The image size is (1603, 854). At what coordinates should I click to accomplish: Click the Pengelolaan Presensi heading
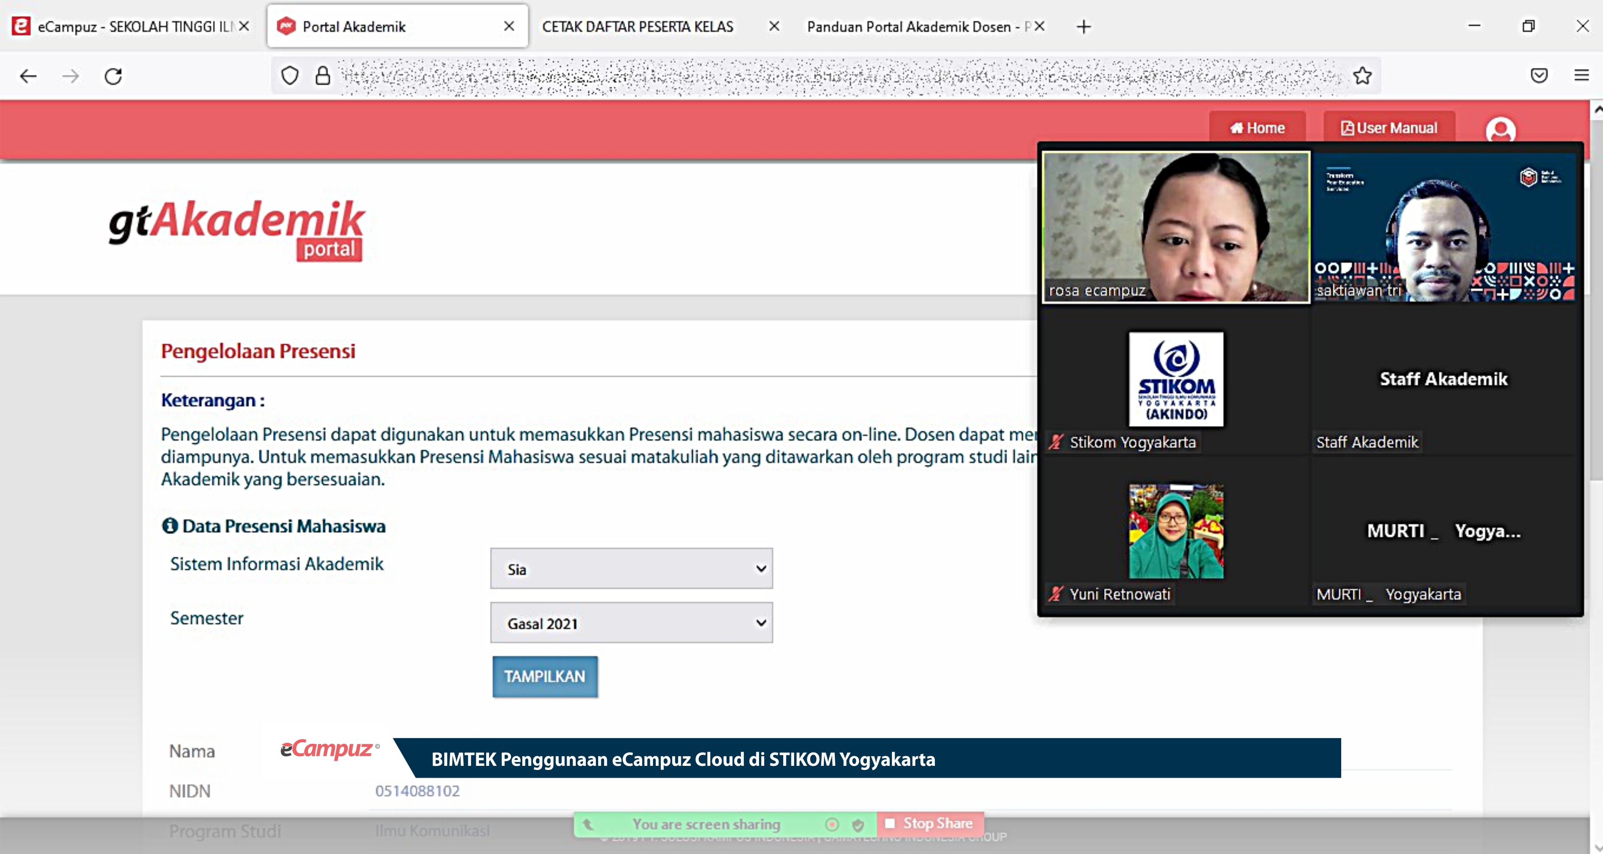(258, 351)
